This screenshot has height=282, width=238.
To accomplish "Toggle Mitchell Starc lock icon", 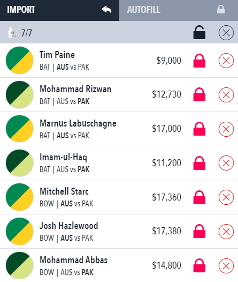I will (x=199, y=197).
